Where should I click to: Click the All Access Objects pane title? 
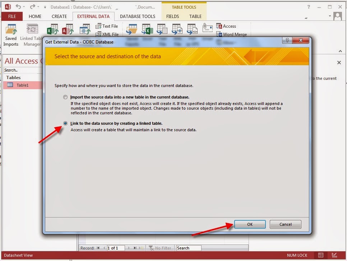pos(23,61)
